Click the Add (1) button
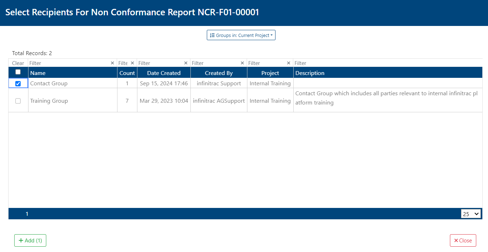This screenshot has height=252, width=488. [30, 241]
